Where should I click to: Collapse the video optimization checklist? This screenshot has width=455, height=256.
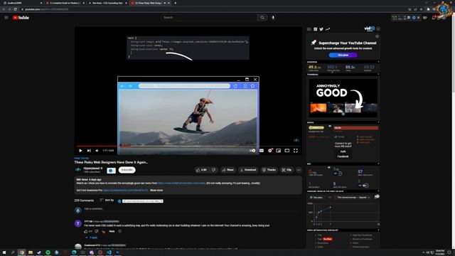(x=378, y=230)
